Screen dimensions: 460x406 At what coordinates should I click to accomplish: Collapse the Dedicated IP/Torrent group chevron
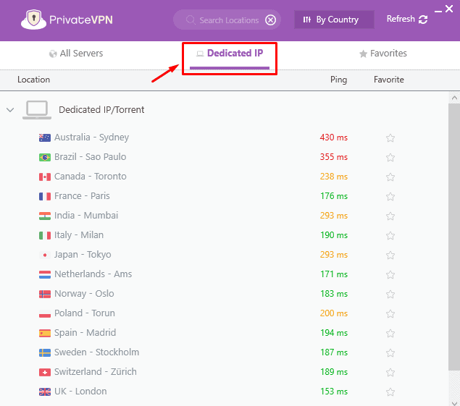[10, 110]
